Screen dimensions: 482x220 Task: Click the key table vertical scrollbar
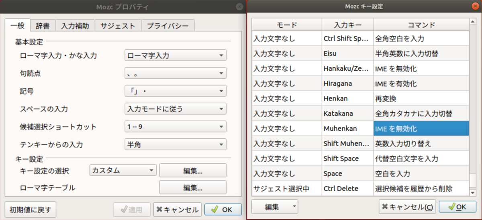point(473,107)
